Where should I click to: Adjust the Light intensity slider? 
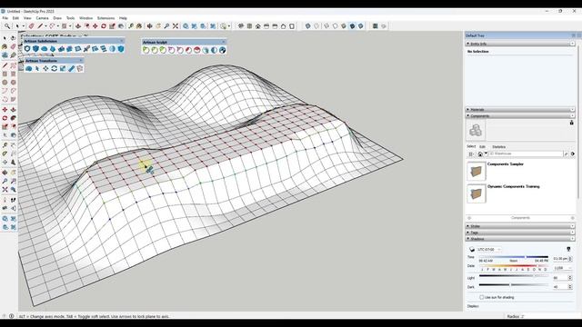pyautogui.click(x=513, y=276)
